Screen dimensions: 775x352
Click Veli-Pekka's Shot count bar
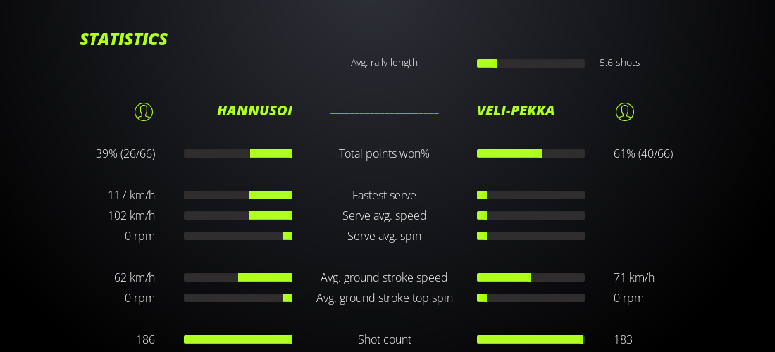pyautogui.click(x=531, y=339)
